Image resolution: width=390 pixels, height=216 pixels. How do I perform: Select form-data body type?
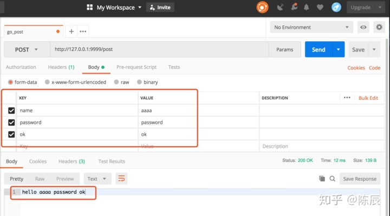10,82
